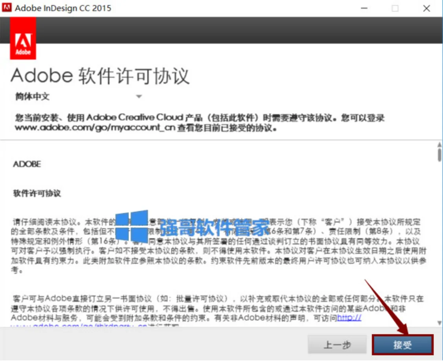Screen dimensions: 443x362
Task: Open the http:// third-party link in agreement
Action: pyautogui.click(x=349, y=318)
